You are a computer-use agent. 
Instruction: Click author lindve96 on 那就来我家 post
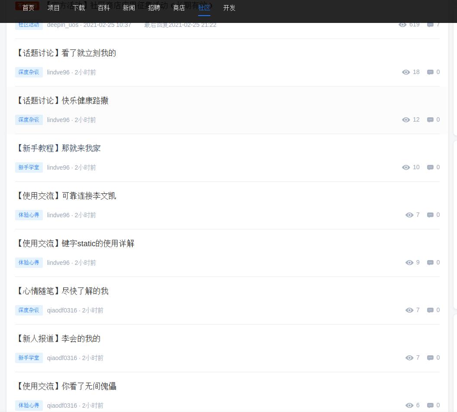pos(58,167)
